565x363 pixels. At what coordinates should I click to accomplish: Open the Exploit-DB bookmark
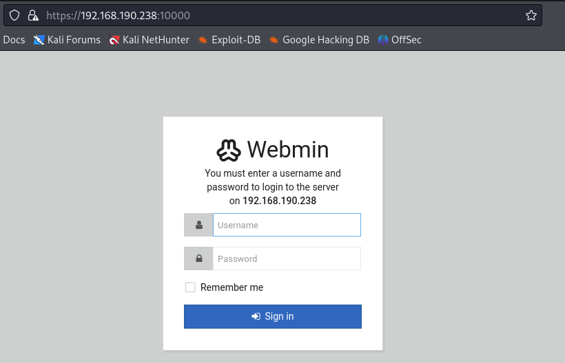tap(229, 40)
